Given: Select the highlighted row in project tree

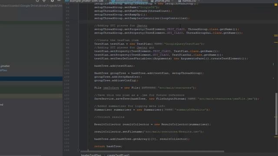Looking at the screenshot, I should tap(31, 78).
